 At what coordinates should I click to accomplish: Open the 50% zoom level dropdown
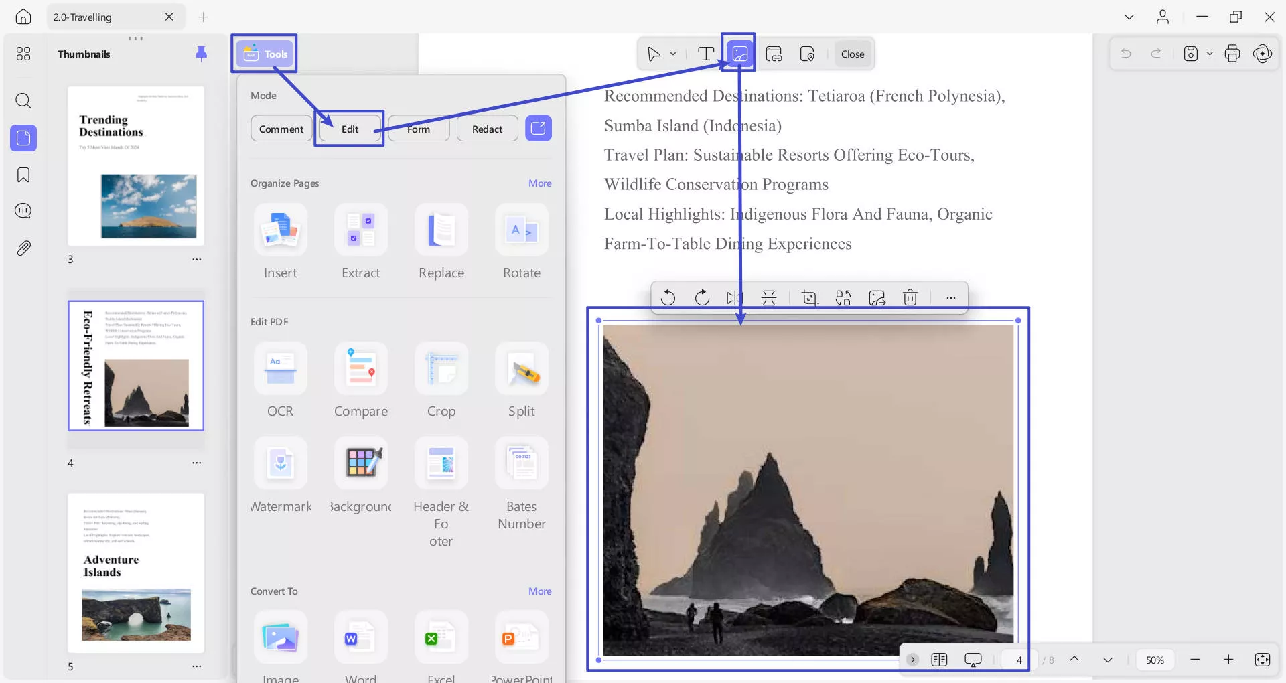(1155, 660)
